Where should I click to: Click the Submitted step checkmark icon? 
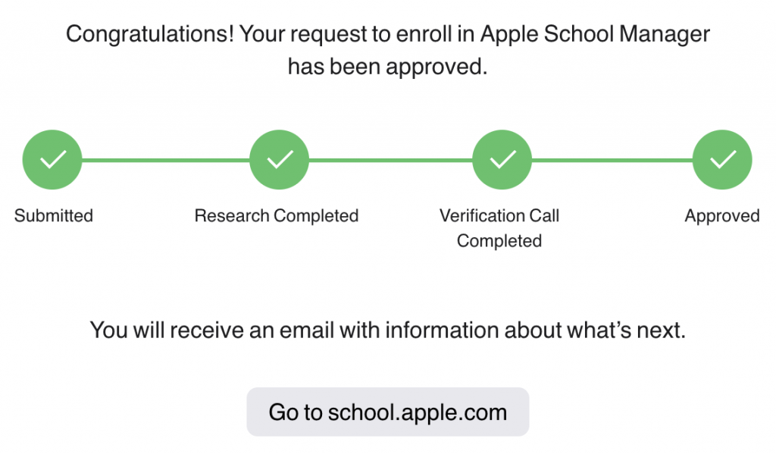52,160
